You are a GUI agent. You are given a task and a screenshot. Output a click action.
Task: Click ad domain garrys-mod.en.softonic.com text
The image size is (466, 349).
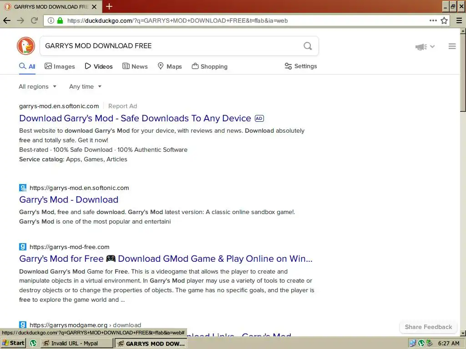click(x=59, y=106)
